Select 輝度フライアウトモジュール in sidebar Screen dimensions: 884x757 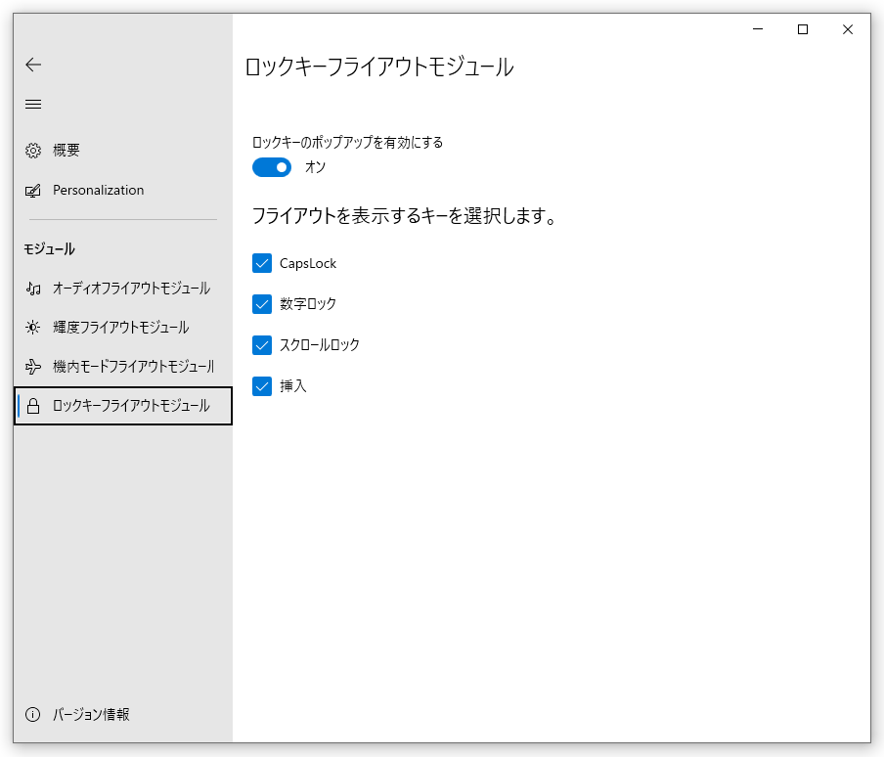point(123,328)
